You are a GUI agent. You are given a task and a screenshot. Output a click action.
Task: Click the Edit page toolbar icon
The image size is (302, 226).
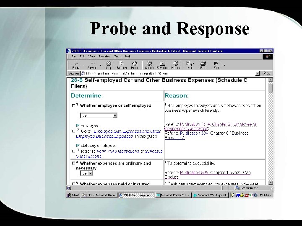pyautogui.click(x=216, y=65)
